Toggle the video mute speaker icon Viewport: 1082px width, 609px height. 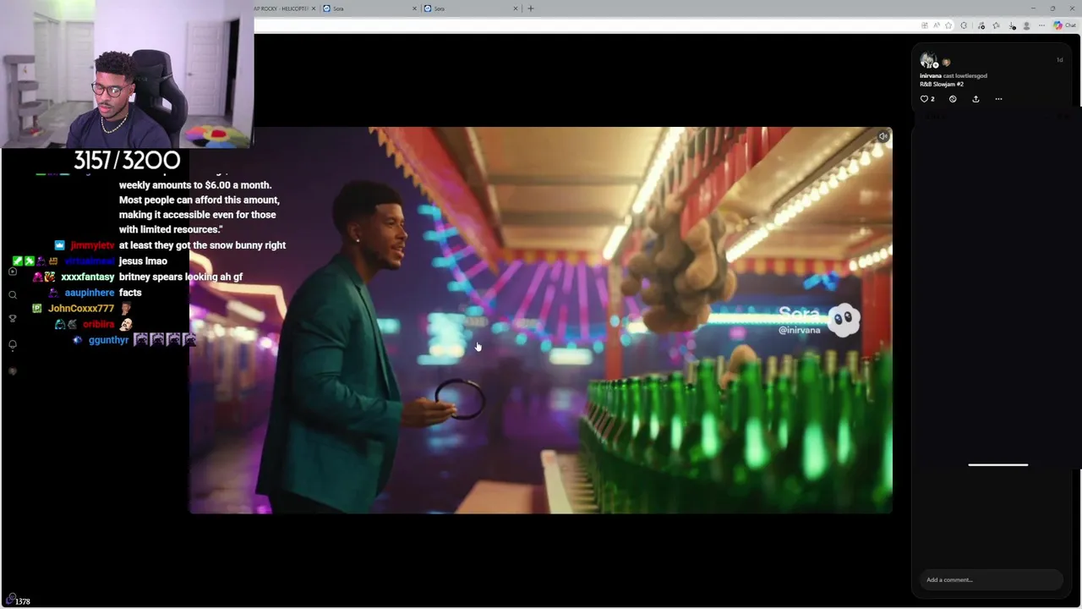(x=883, y=136)
